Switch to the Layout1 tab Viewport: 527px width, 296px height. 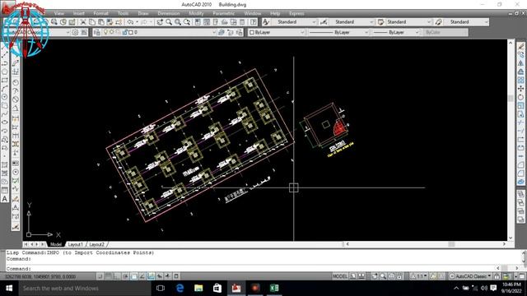coord(75,244)
